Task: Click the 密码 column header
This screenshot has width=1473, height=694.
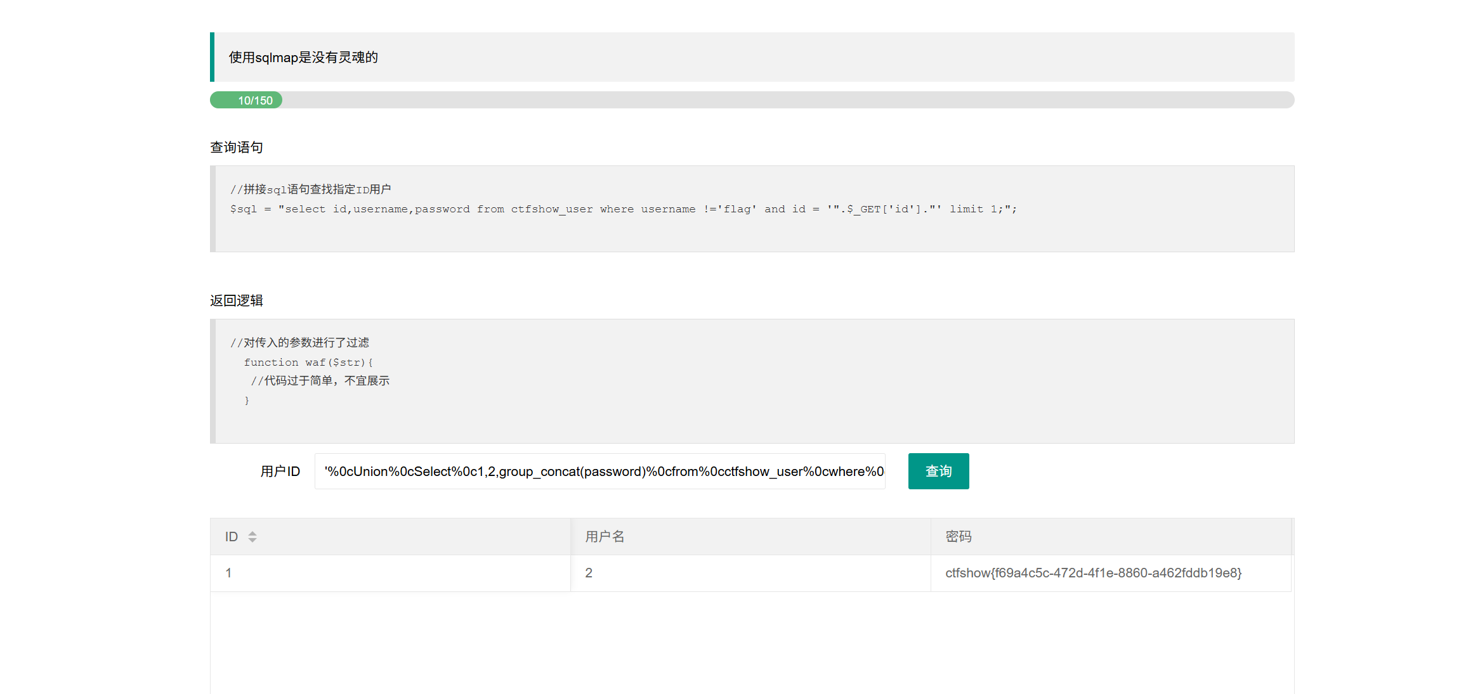Action: (958, 537)
